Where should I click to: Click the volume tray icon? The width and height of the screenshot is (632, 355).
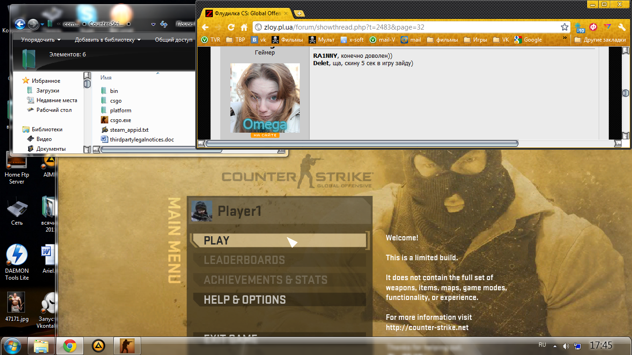(x=565, y=346)
